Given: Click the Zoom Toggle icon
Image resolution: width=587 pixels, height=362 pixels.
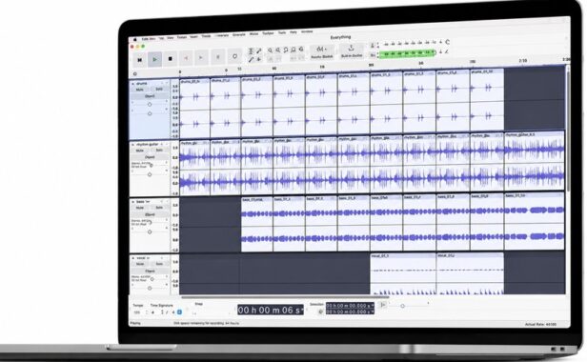Looking at the screenshot, I should pyautogui.click(x=301, y=49).
